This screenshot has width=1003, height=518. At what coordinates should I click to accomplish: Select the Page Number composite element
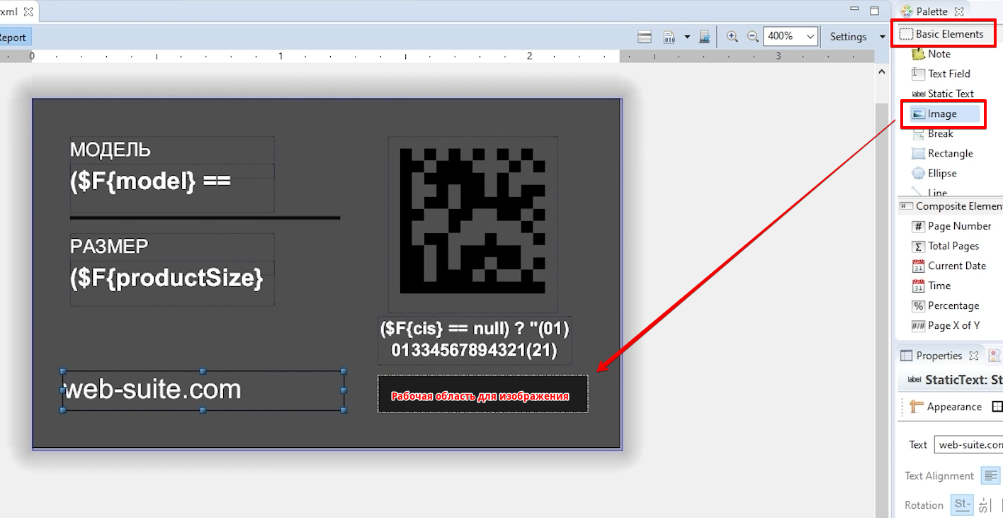point(951,226)
